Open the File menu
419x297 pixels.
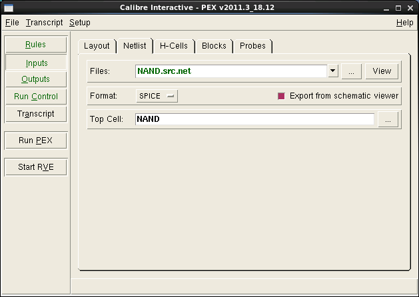click(12, 23)
